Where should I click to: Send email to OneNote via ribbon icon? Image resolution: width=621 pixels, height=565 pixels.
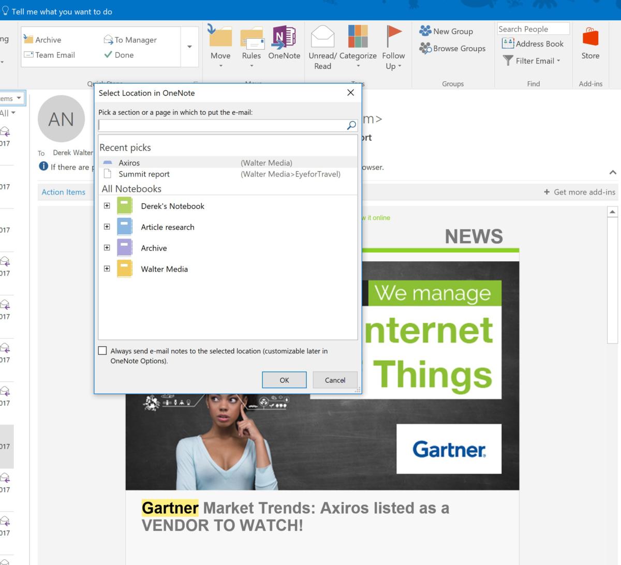(284, 37)
